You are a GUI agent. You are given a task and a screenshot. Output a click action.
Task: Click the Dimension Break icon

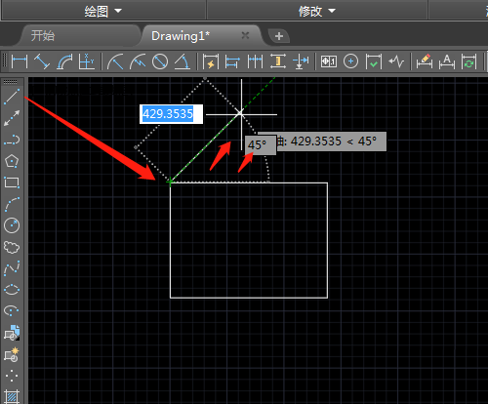tap(301, 61)
